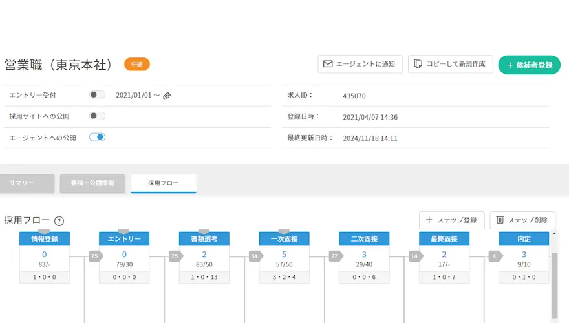Expand the triangle marker above 書類選考

(x=204, y=231)
